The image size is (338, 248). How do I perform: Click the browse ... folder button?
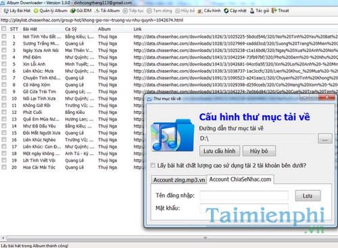(x=324, y=139)
